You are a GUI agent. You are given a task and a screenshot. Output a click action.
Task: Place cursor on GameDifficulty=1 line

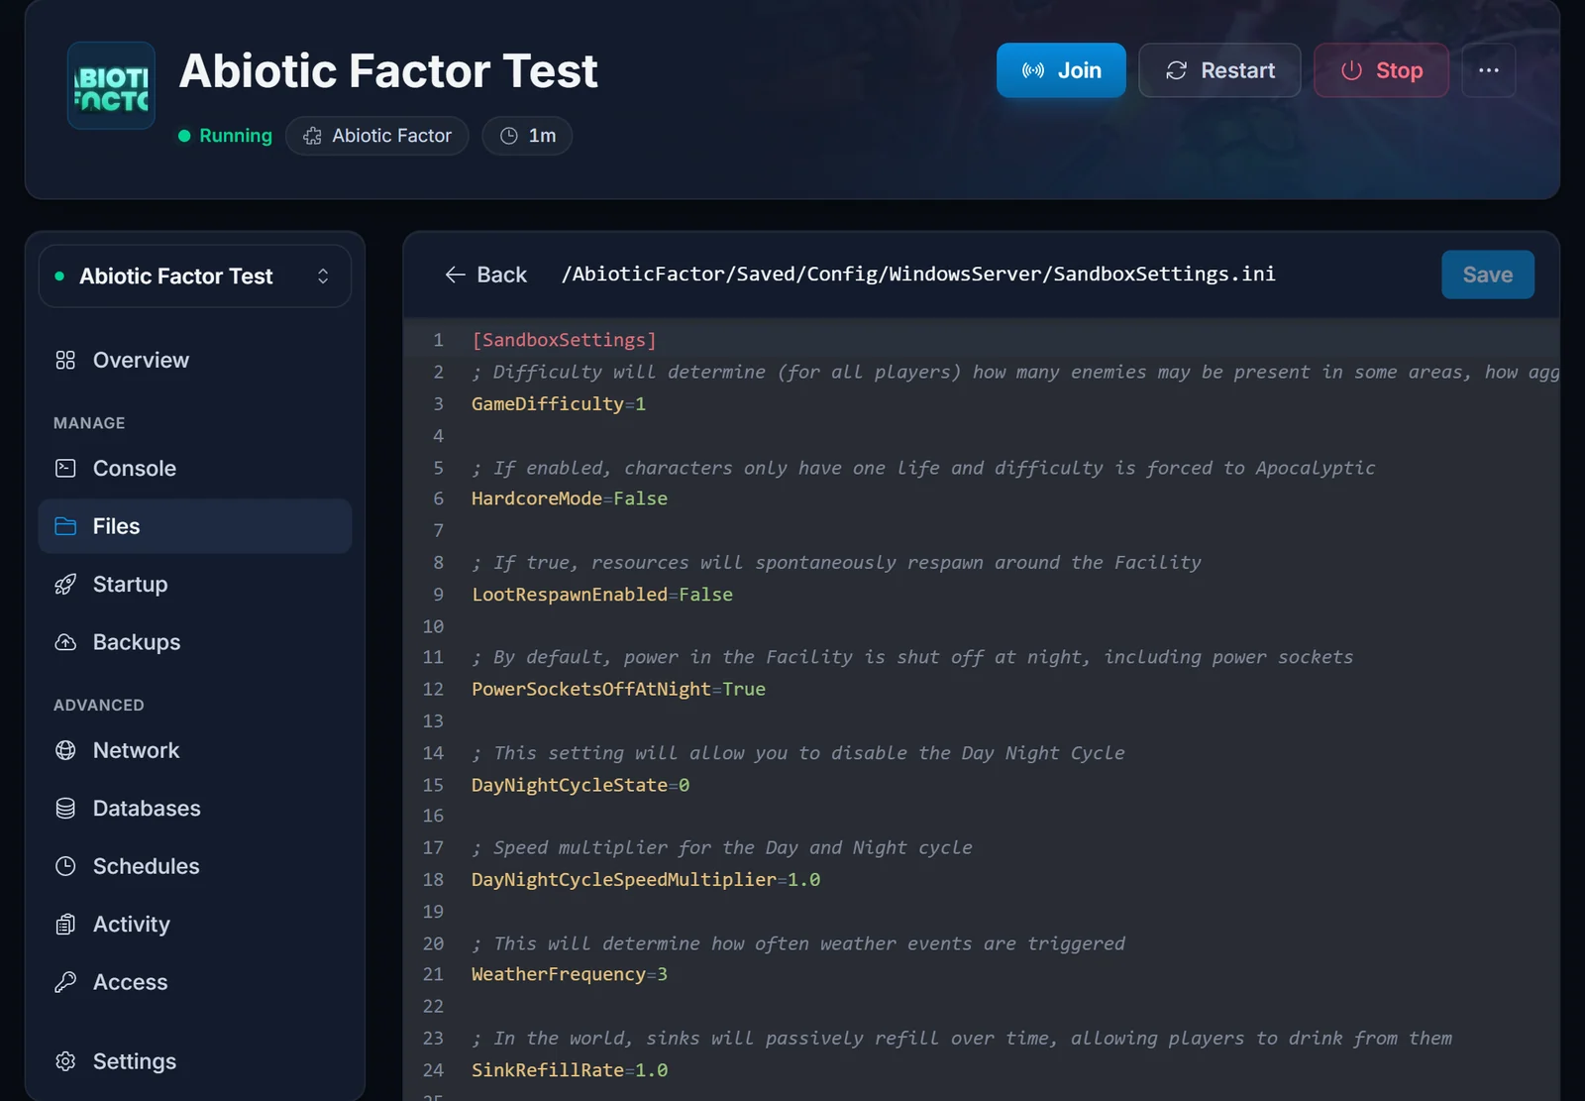click(x=559, y=403)
